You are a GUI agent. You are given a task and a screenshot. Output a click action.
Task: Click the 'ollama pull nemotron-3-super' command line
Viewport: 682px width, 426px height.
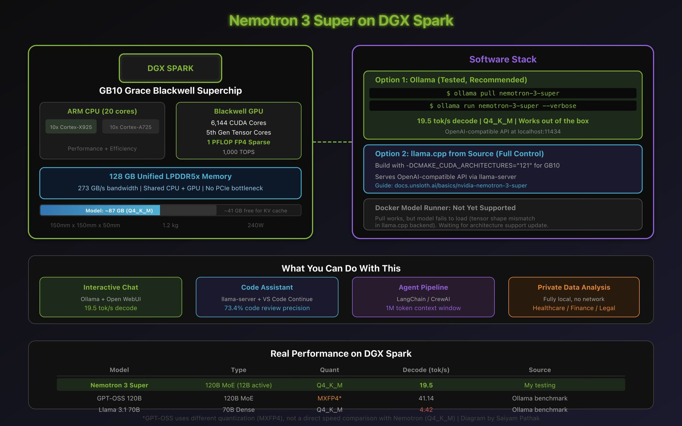click(x=503, y=93)
